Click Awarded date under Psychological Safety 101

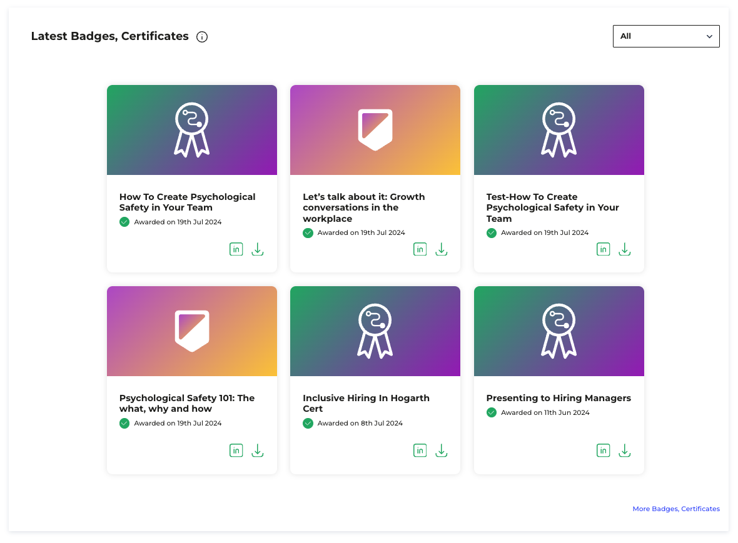(178, 423)
